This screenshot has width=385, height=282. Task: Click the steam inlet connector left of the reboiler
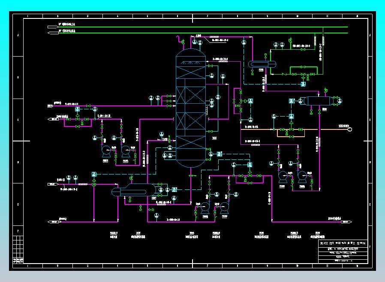tap(53, 184)
